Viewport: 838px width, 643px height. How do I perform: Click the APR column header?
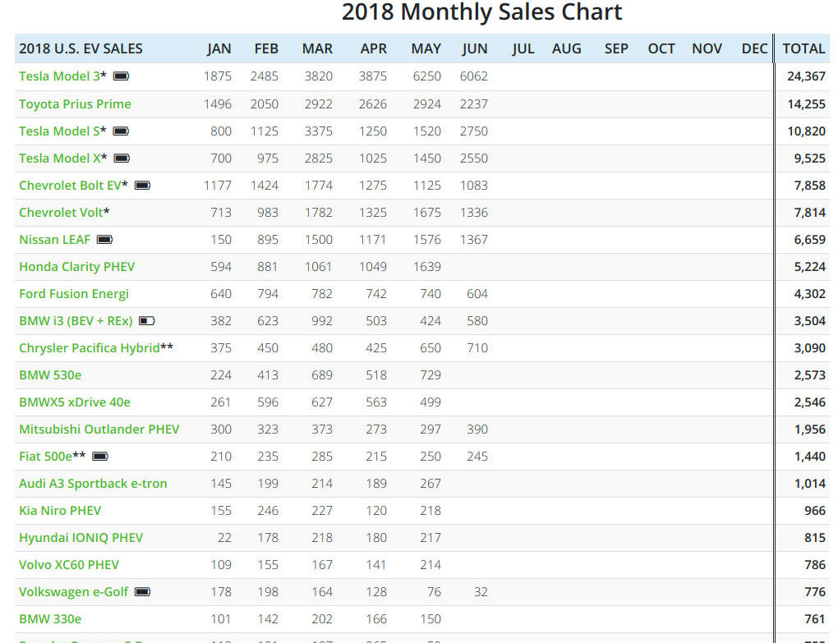pyautogui.click(x=374, y=48)
